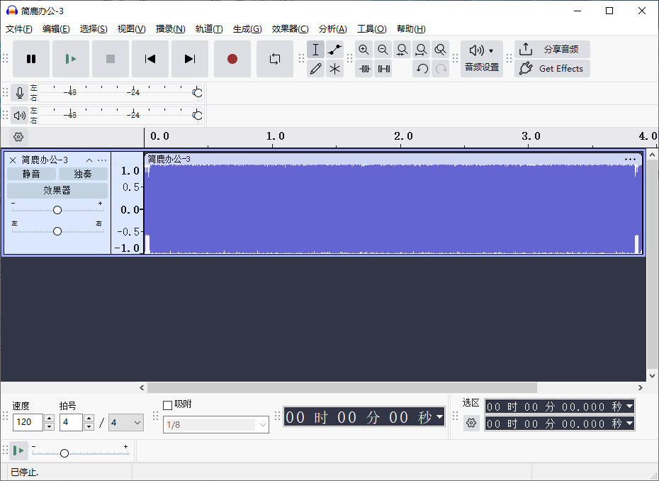This screenshot has height=481, width=659.
Task: Click the Undo arrow icon
Action: (422, 68)
